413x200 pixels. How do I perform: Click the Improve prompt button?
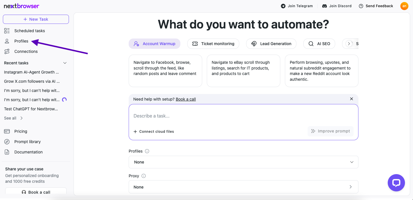click(331, 131)
